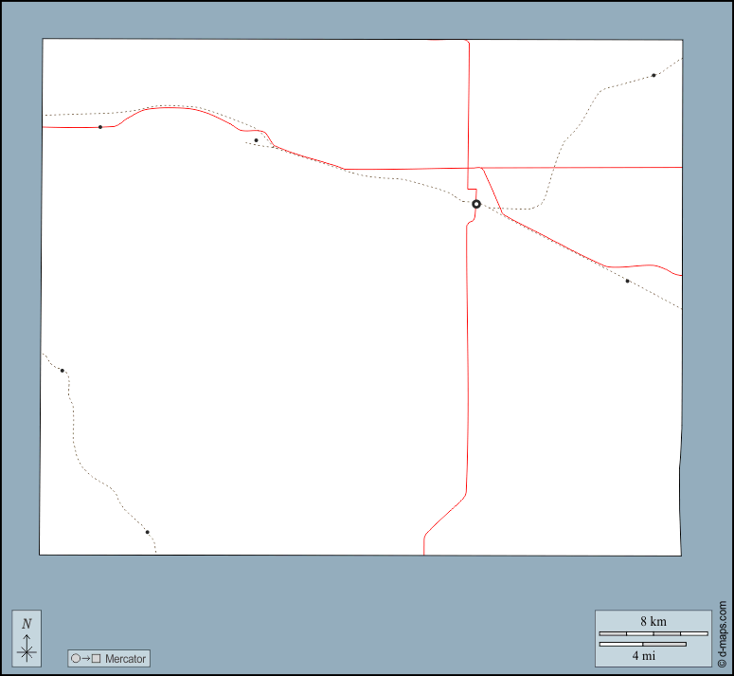Viewport: 734px width, 676px height.
Task: Click the town dot near the southwest bottom edge
Action: (x=148, y=532)
